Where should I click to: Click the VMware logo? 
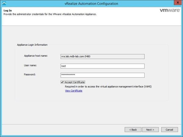[x=169, y=10]
